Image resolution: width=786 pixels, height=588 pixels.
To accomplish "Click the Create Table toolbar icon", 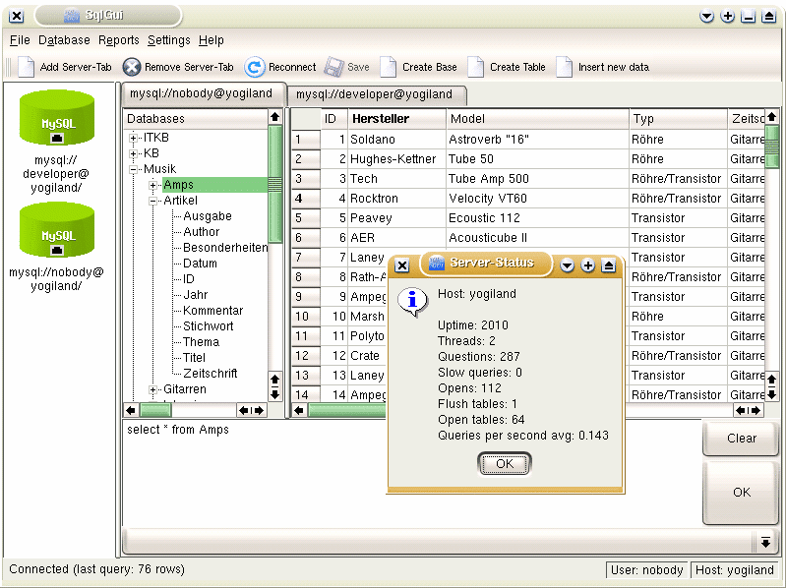I will coord(476,67).
